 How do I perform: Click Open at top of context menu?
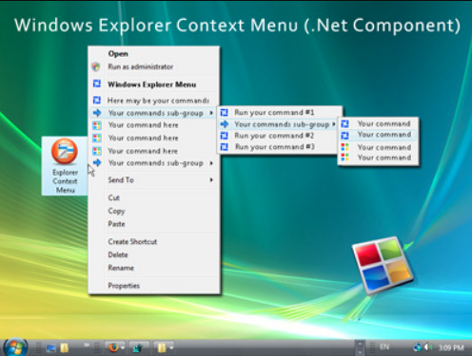click(118, 54)
